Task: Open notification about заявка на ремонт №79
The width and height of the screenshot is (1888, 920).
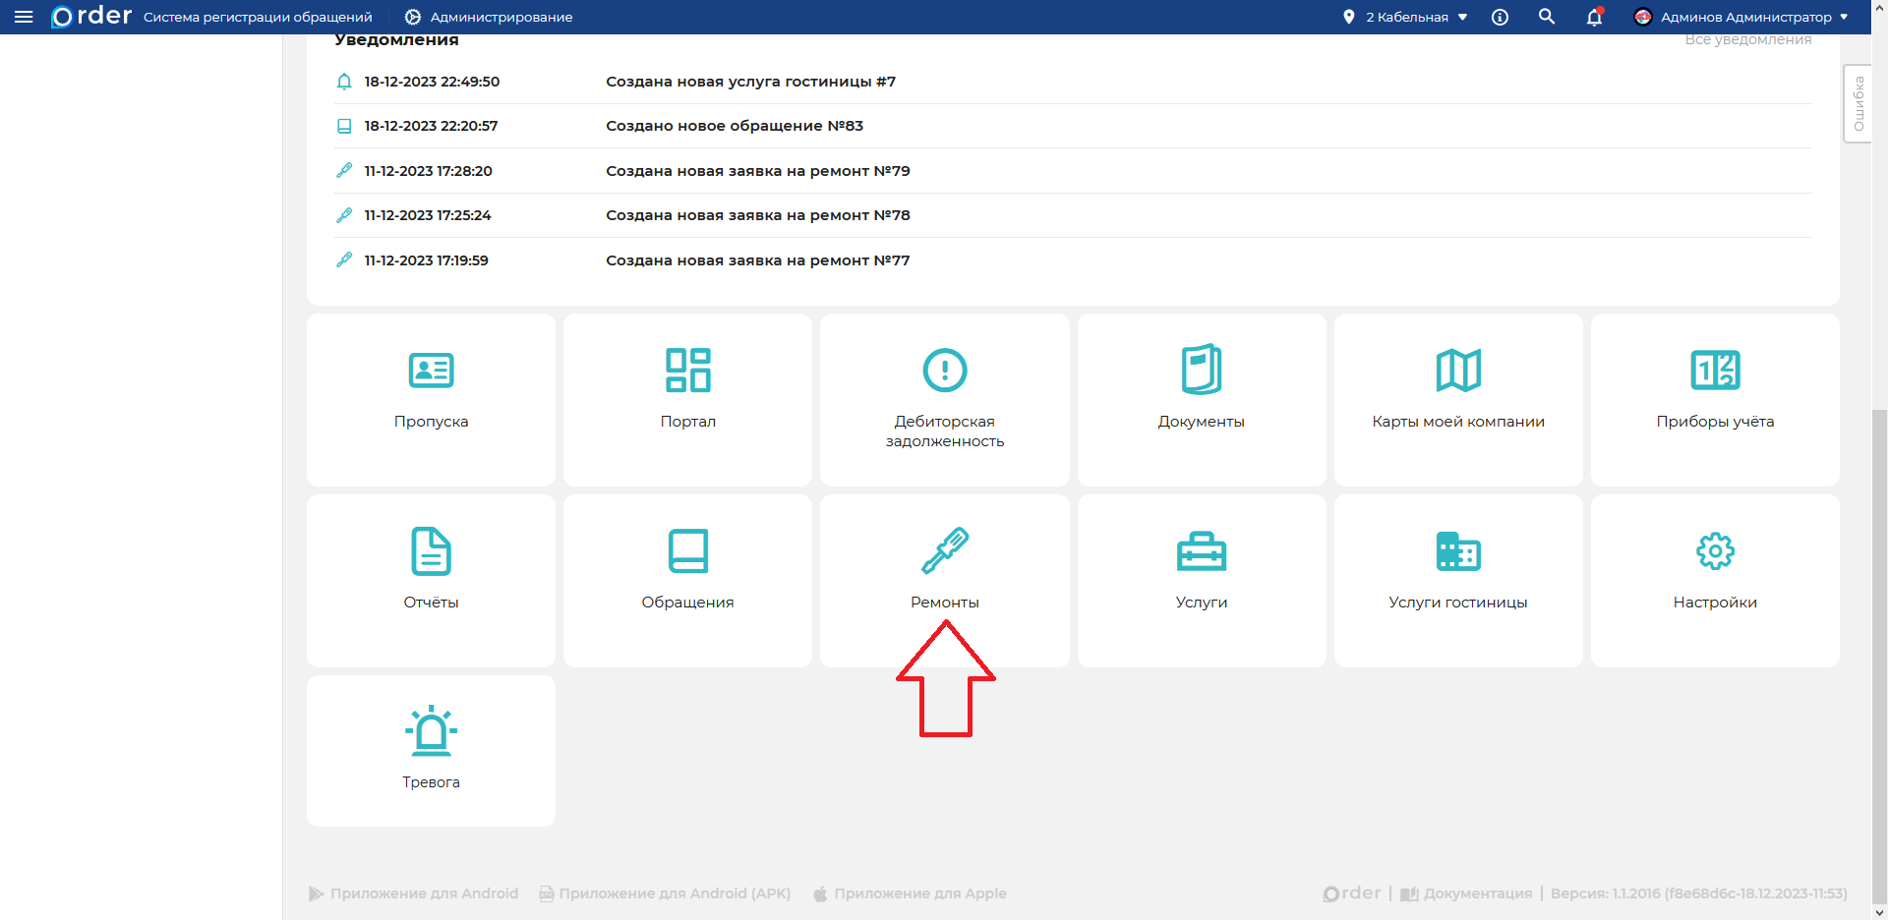Action: point(757,171)
